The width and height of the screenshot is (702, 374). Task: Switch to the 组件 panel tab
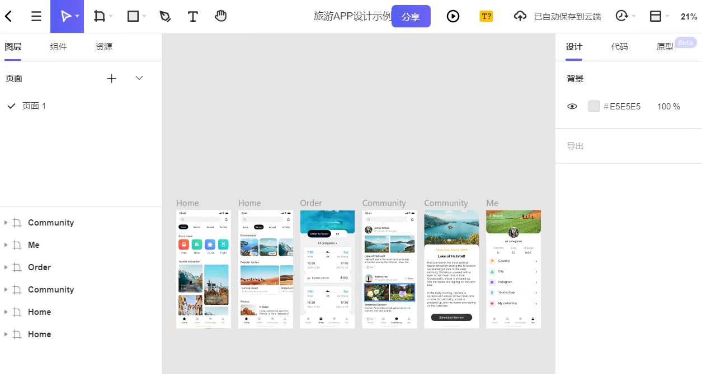pos(58,47)
